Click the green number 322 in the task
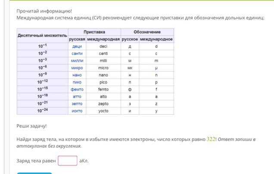Screen dimensions: 274x174 [x=211, y=139]
